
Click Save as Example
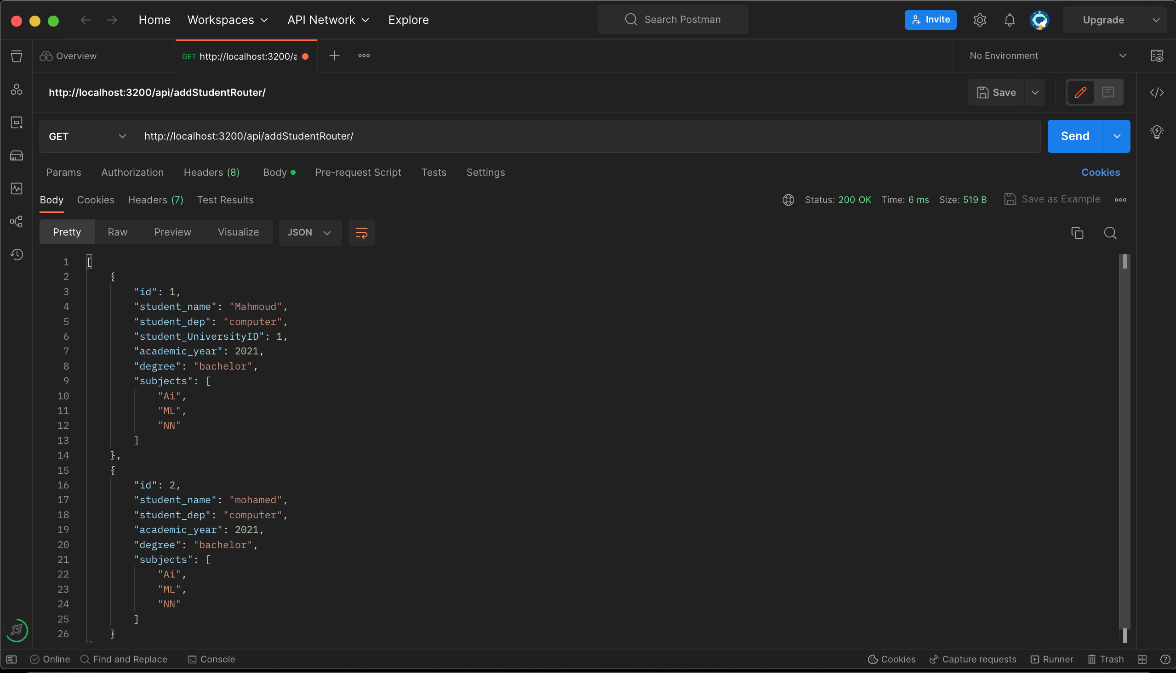tap(1052, 199)
